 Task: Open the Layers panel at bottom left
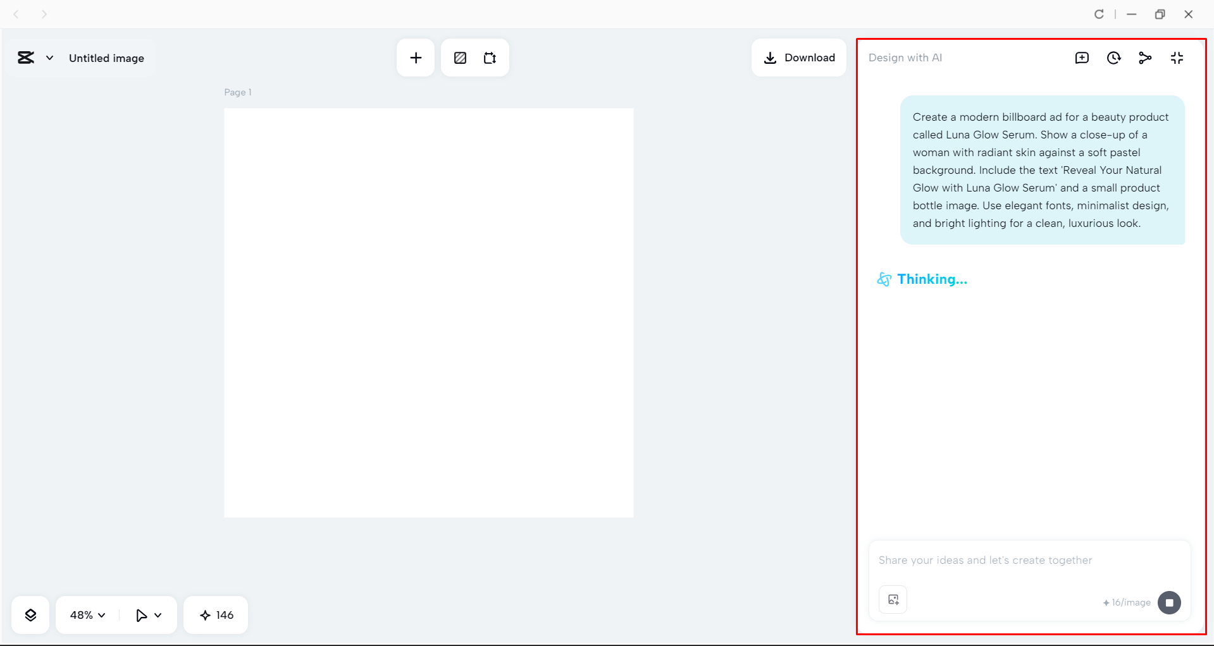pyautogui.click(x=30, y=614)
